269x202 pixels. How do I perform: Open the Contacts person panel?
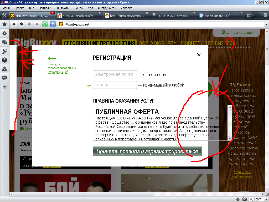(4, 69)
